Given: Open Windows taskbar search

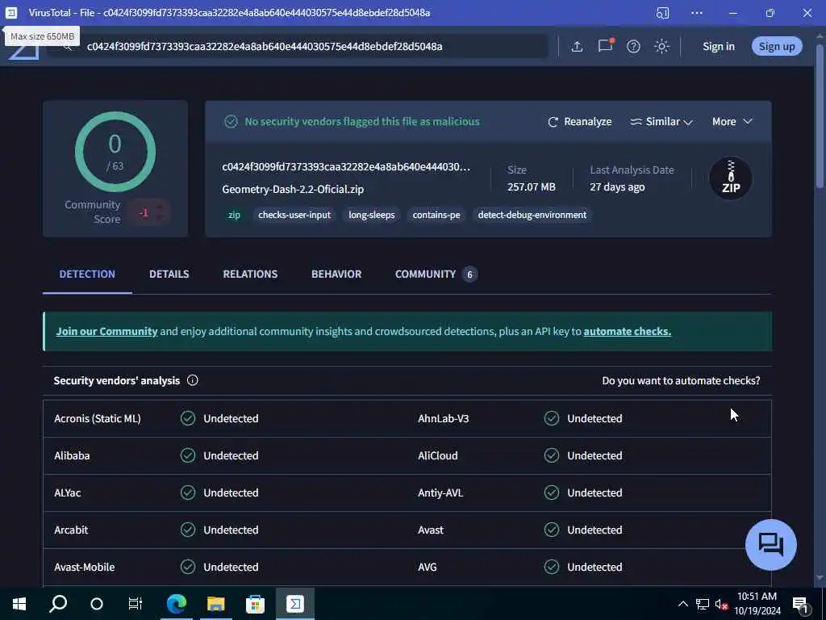Looking at the screenshot, I should coord(58,604).
